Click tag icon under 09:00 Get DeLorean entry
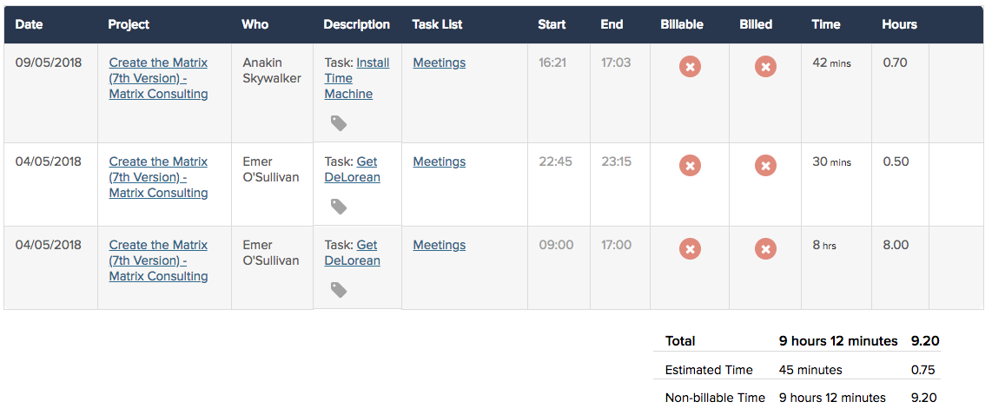This screenshot has height=415, width=992. tap(339, 290)
